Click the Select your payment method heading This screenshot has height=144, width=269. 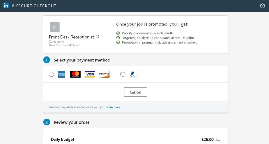82,60
